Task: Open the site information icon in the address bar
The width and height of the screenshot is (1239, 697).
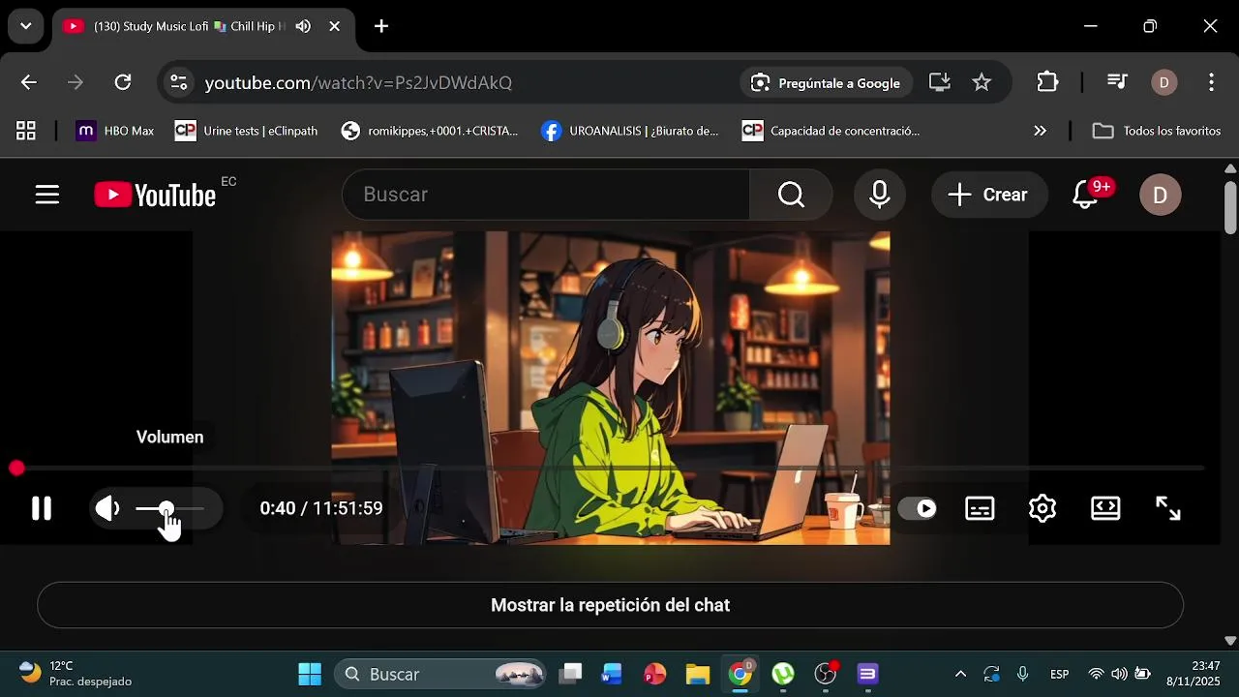Action: click(x=179, y=82)
